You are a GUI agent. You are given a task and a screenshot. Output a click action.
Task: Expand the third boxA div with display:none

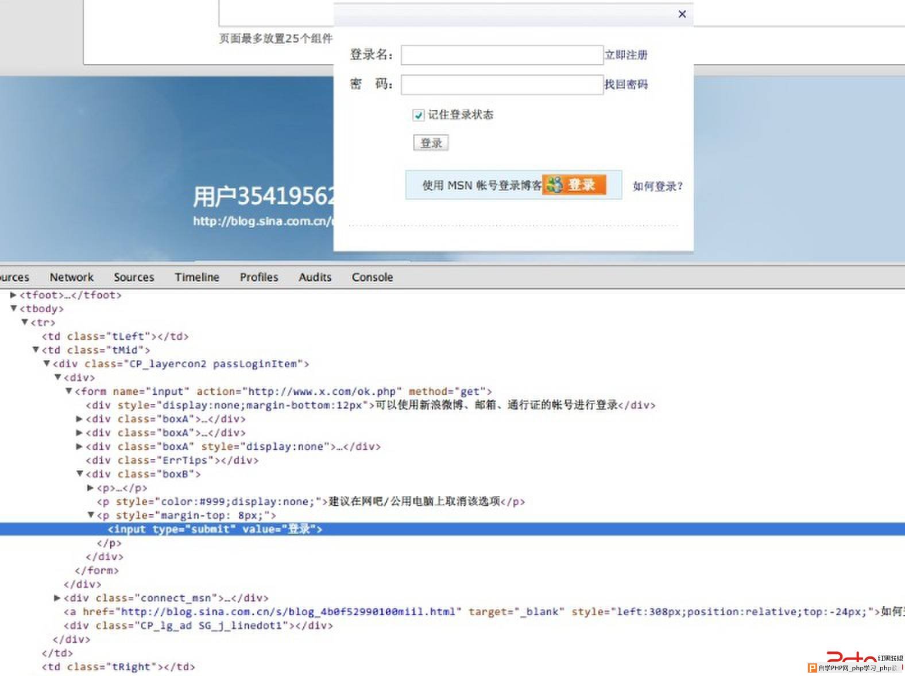[79, 446]
